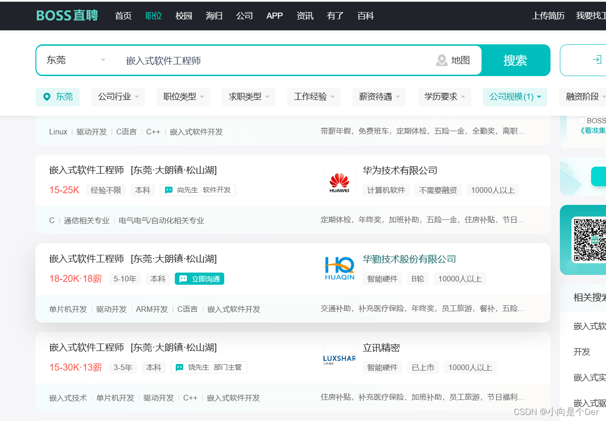Select 职位 in the top navigation
The height and width of the screenshot is (421, 606).
point(153,16)
